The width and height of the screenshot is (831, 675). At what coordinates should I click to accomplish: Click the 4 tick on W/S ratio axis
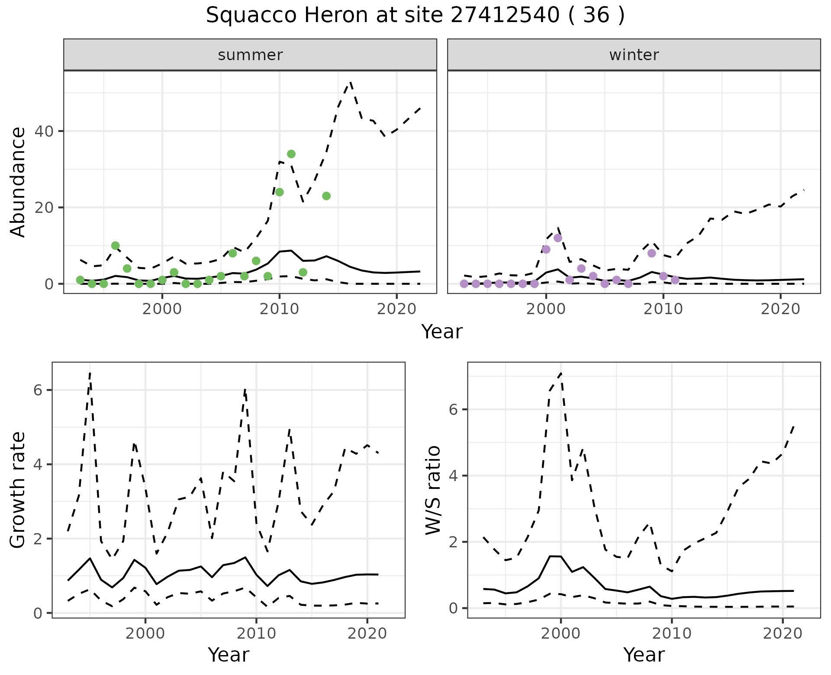click(x=454, y=476)
